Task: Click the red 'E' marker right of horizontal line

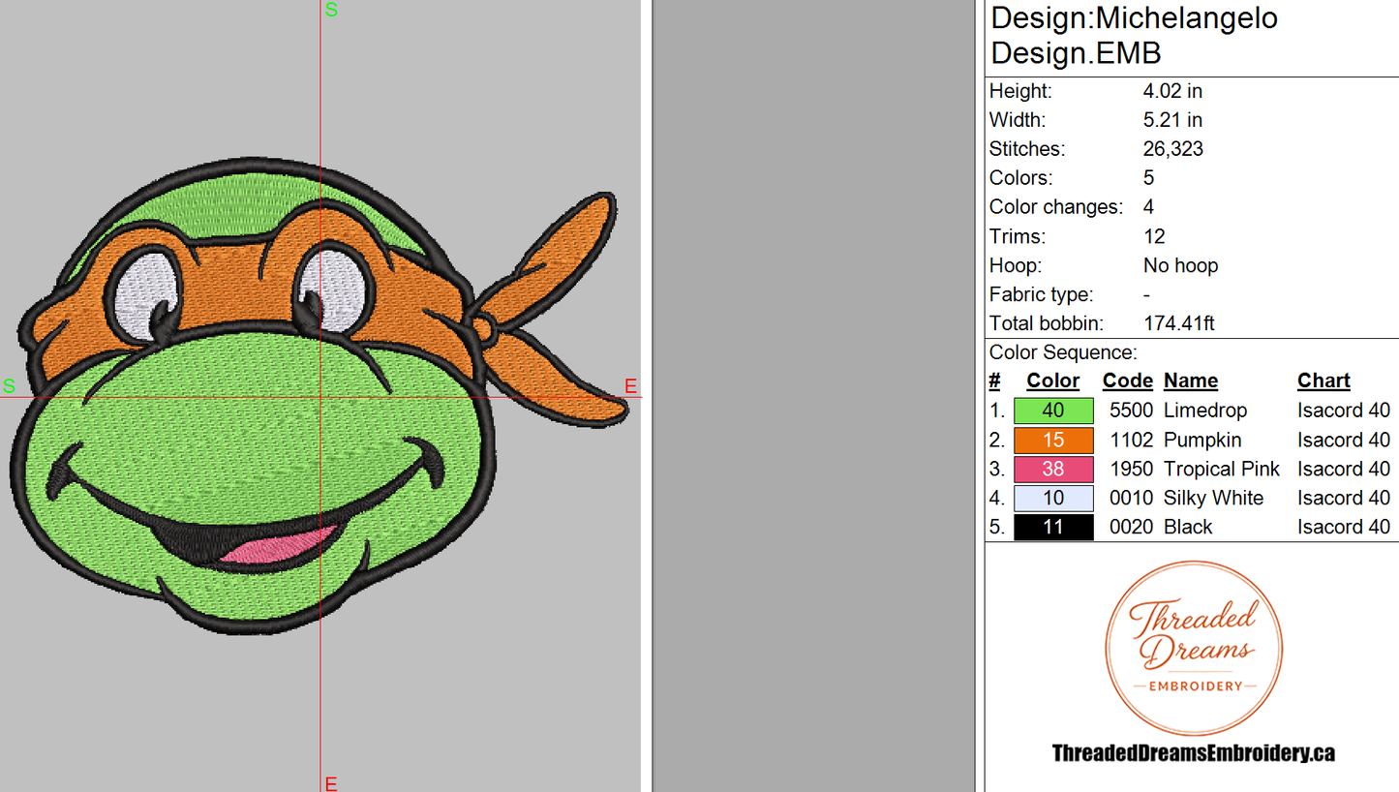Action: pos(630,386)
